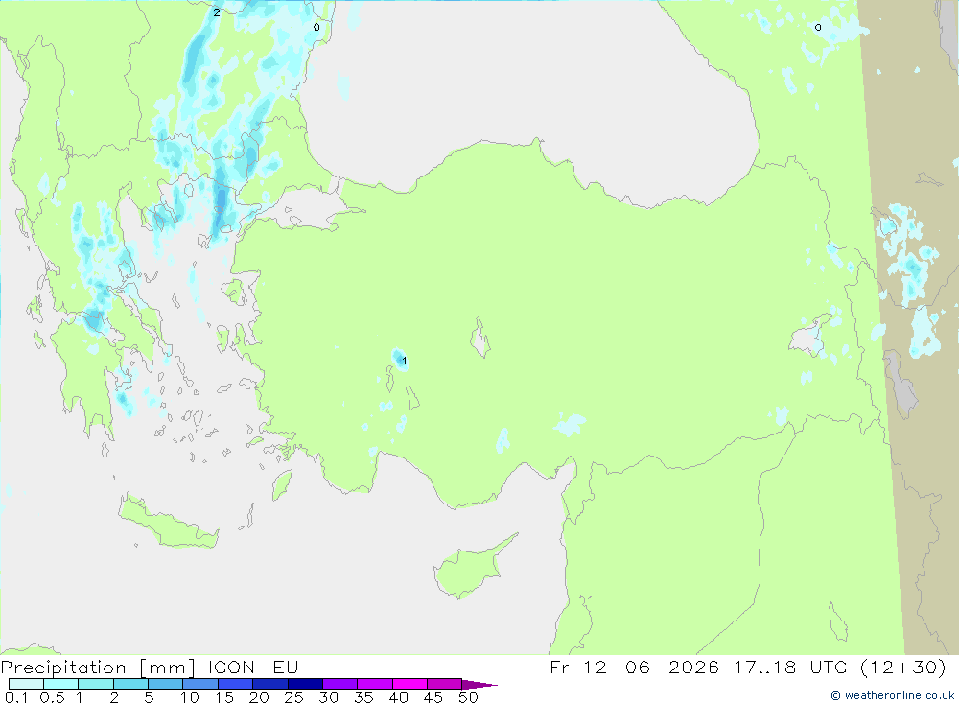Click the '35' legend scale label
The height and width of the screenshot is (703, 959).
click(x=363, y=697)
